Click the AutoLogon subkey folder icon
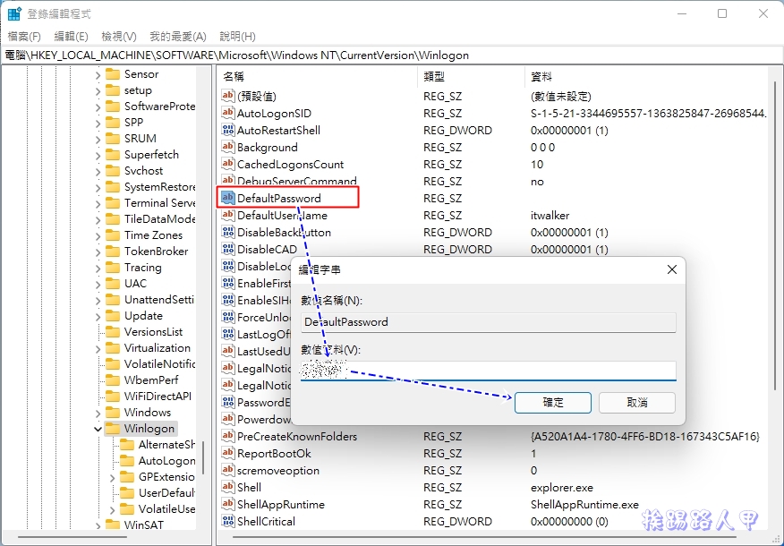This screenshot has height=546, width=784. coord(127,460)
